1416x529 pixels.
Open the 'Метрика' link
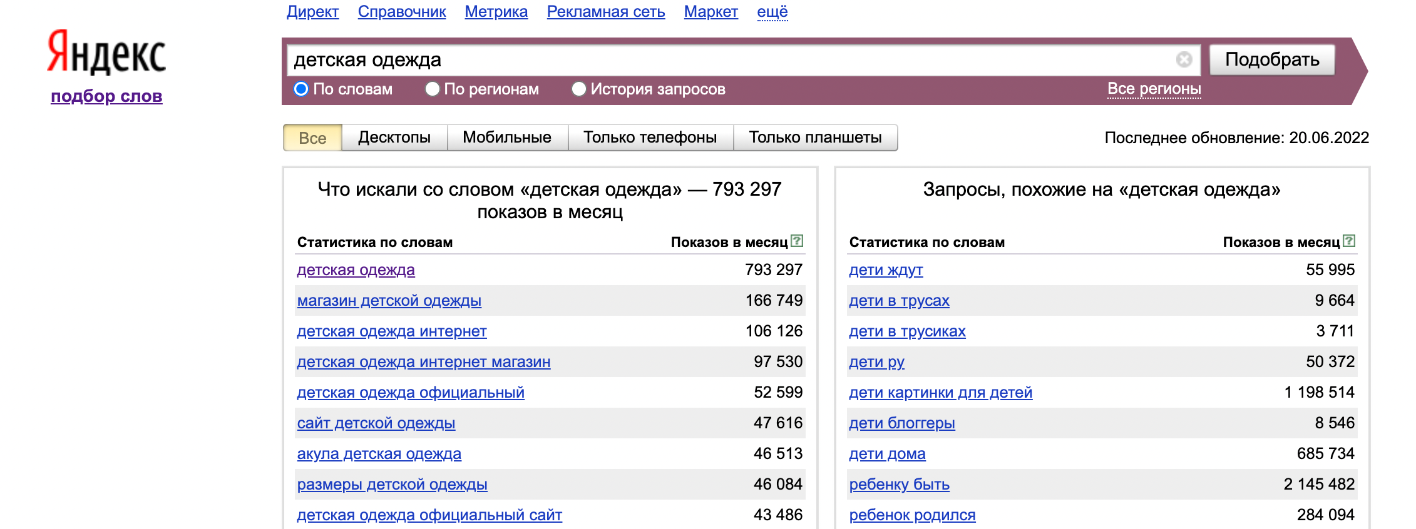click(x=496, y=11)
